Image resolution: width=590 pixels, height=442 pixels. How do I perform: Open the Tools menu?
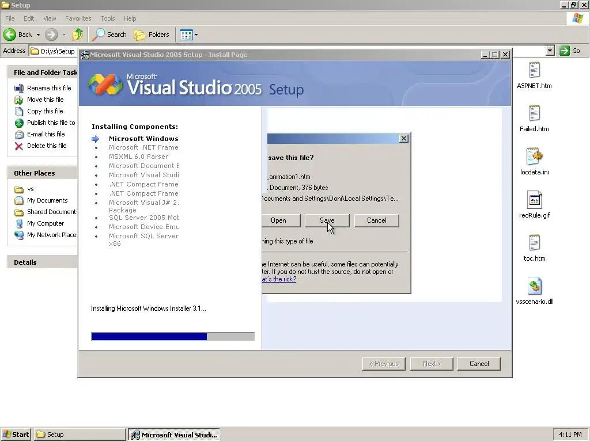[108, 18]
